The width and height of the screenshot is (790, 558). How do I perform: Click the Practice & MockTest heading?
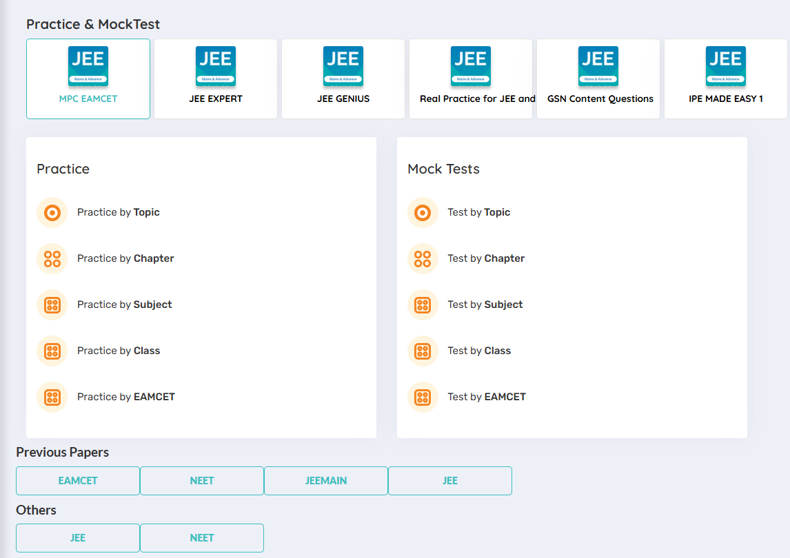[x=93, y=24]
